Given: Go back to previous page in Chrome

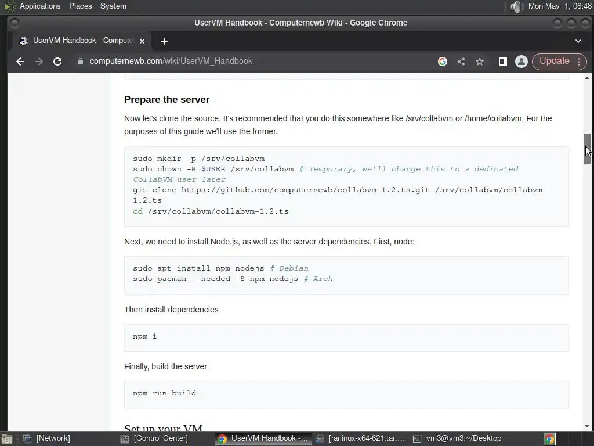Looking at the screenshot, I should pos(20,62).
